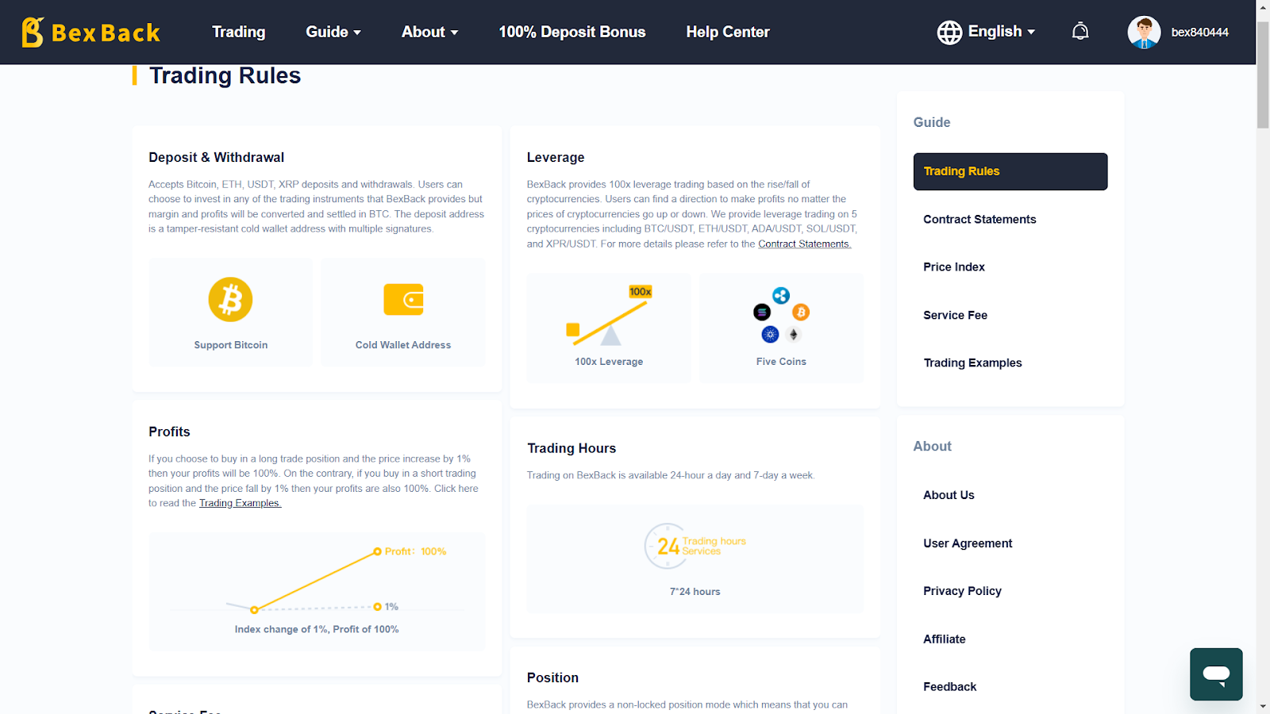Open Service Fee in sidebar

point(955,315)
